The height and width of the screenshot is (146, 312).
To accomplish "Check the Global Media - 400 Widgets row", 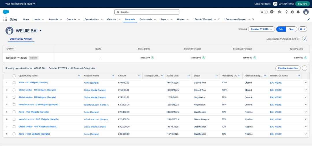I will coord(14,126).
